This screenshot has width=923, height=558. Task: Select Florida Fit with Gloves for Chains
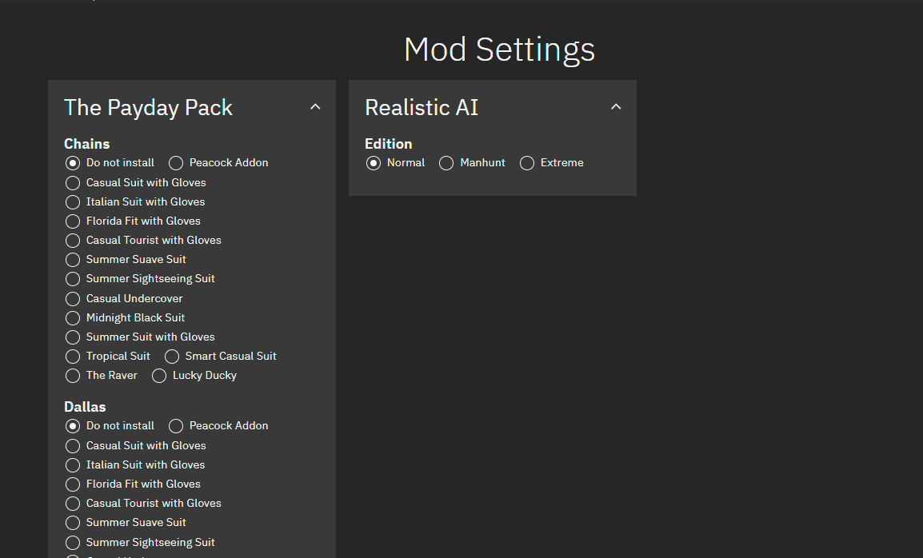[73, 221]
